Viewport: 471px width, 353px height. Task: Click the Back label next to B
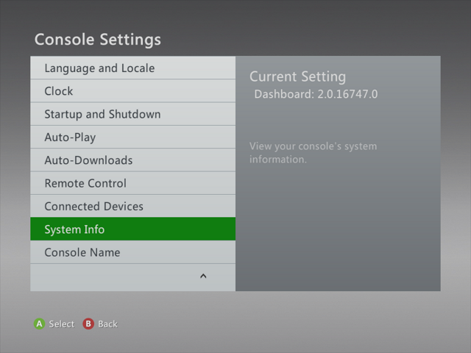coord(107,324)
